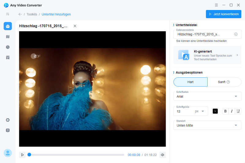
Task: Click the Untertiteldatei section heading
Action: [187, 25]
